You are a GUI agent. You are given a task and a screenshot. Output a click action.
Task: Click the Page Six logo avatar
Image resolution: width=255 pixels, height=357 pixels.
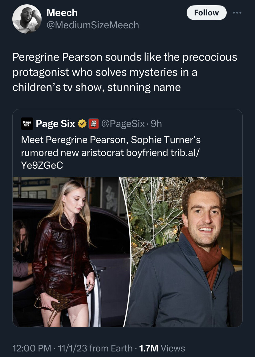point(28,124)
